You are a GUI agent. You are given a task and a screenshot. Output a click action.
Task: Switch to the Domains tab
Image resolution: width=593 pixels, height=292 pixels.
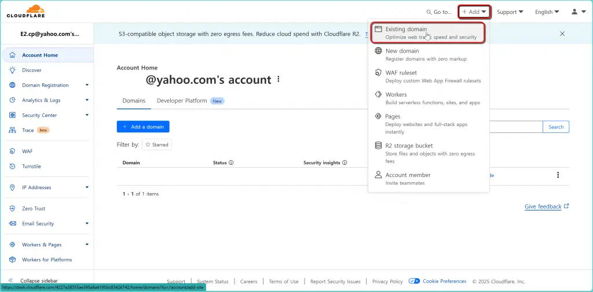click(x=134, y=101)
